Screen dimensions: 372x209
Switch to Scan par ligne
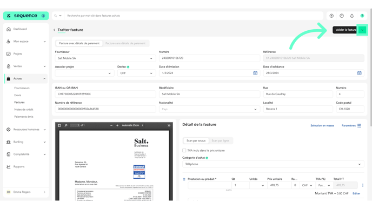pyautogui.click(x=220, y=141)
